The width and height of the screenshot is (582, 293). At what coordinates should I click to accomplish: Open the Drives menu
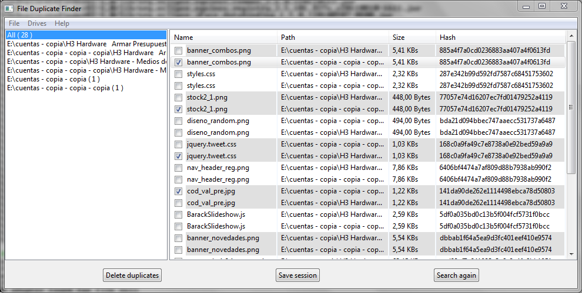(37, 23)
